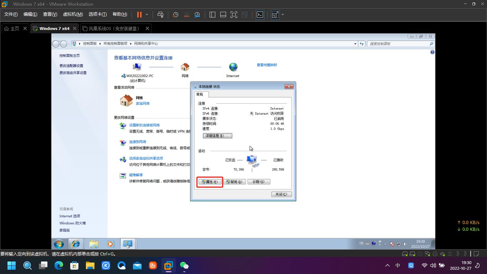Screen dimensions: 487x274
Task: Click the virtual sound device status icon
Action: pos(442,254)
